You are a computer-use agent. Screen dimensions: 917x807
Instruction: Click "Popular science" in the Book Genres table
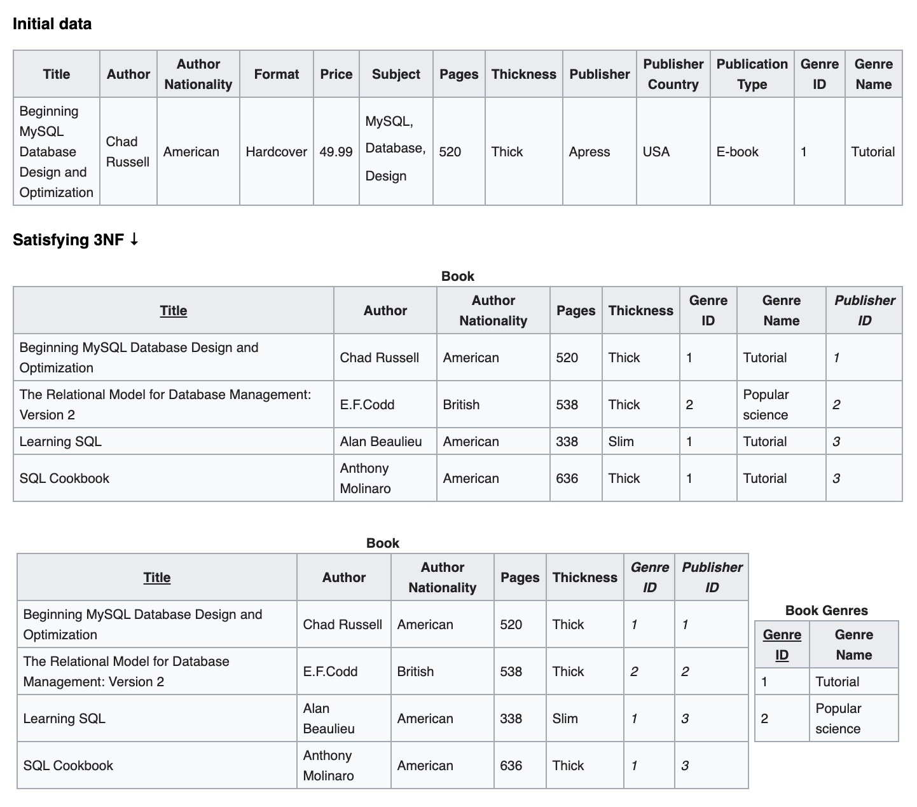click(838, 718)
